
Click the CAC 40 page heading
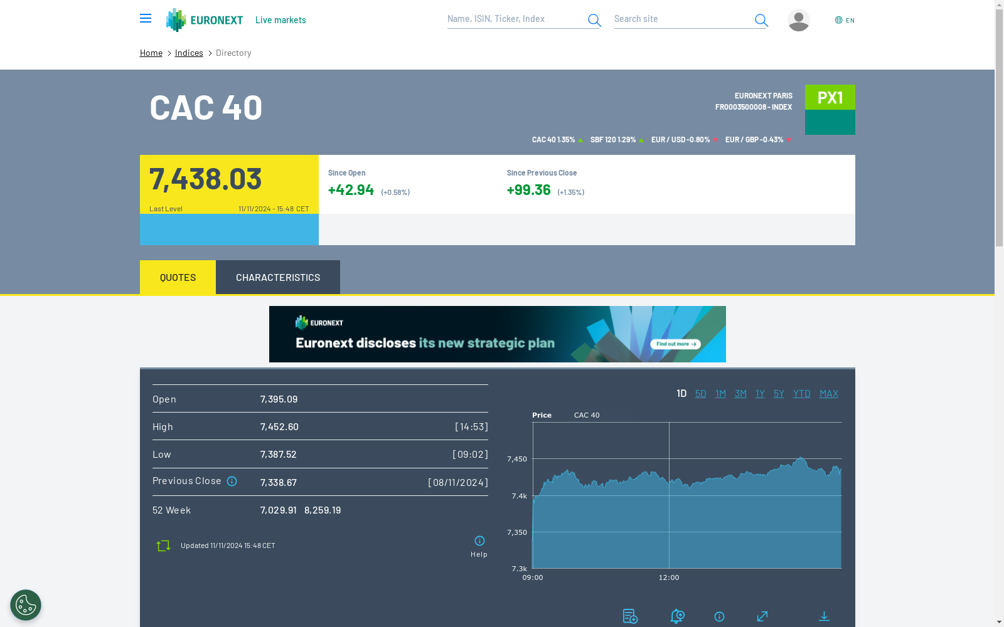(x=206, y=107)
